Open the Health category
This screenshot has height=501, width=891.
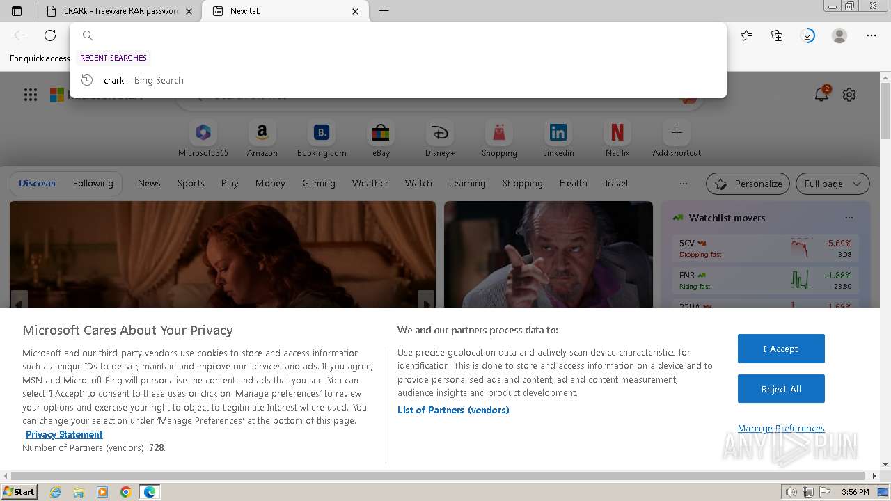574,183
